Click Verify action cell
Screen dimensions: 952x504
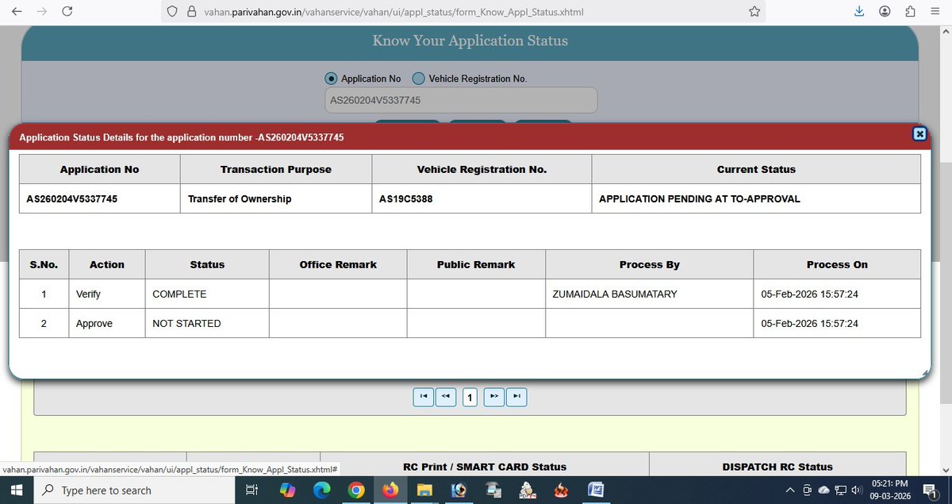(107, 294)
